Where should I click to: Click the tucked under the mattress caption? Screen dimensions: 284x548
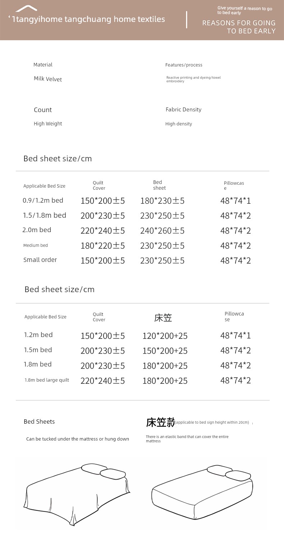pos(78,439)
